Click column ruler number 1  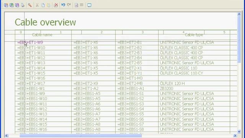click(60, 32)
